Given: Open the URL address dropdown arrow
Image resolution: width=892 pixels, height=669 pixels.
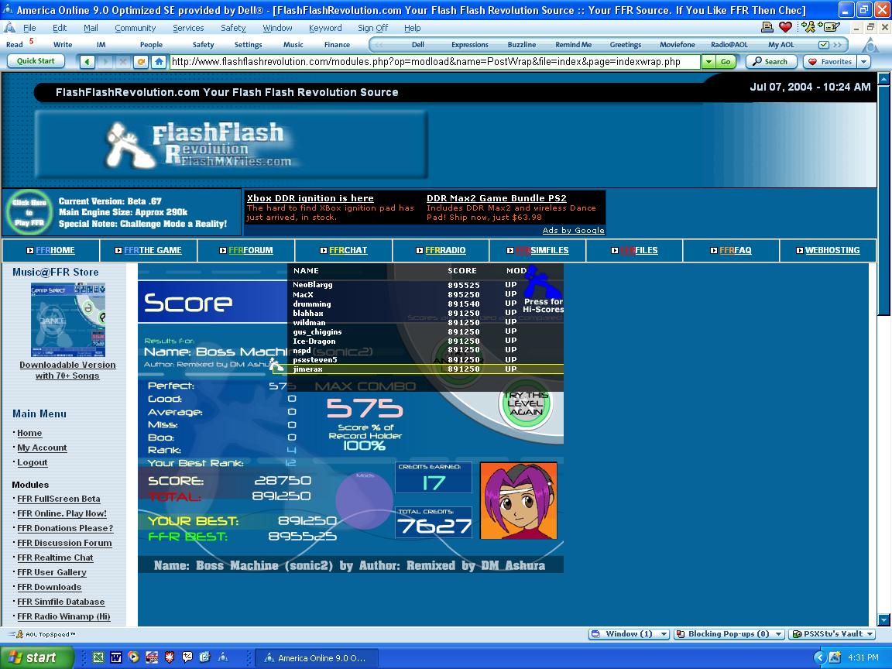Looking at the screenshot, I should (x=708, y=61).
